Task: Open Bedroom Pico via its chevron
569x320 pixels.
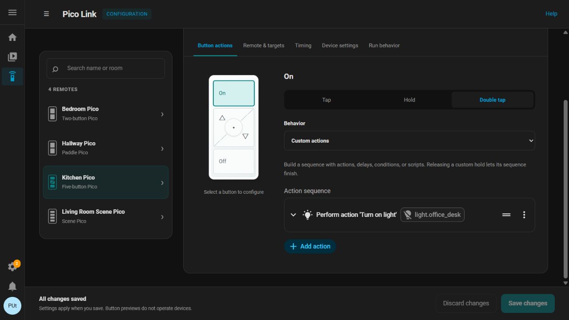Action: pyautogui.click(x=162, y=114)
